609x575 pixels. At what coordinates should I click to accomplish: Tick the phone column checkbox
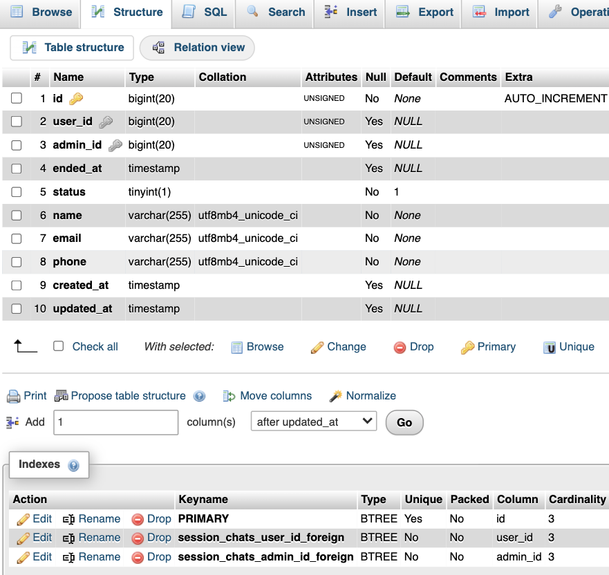coord(17,262)
